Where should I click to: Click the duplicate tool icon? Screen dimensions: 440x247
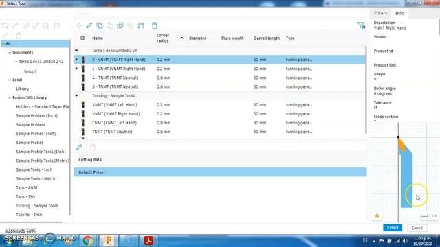tap(120, 25)
